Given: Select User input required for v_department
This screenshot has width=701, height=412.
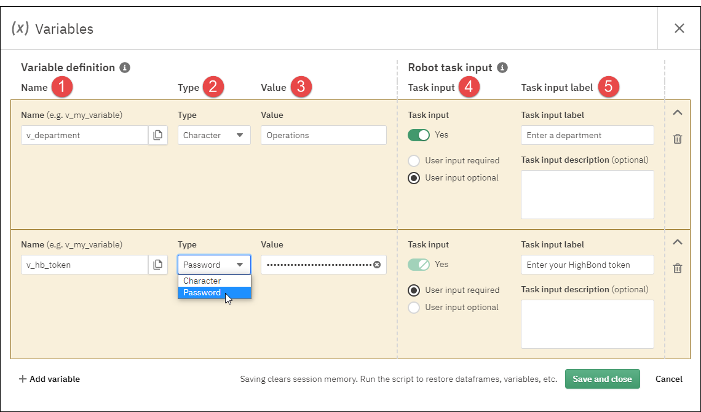Looking at the screenshot, I should (x=414, y=161).
